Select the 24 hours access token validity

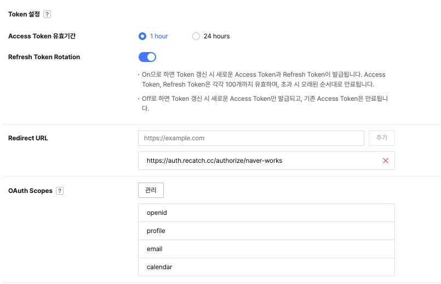coord(196,36)
